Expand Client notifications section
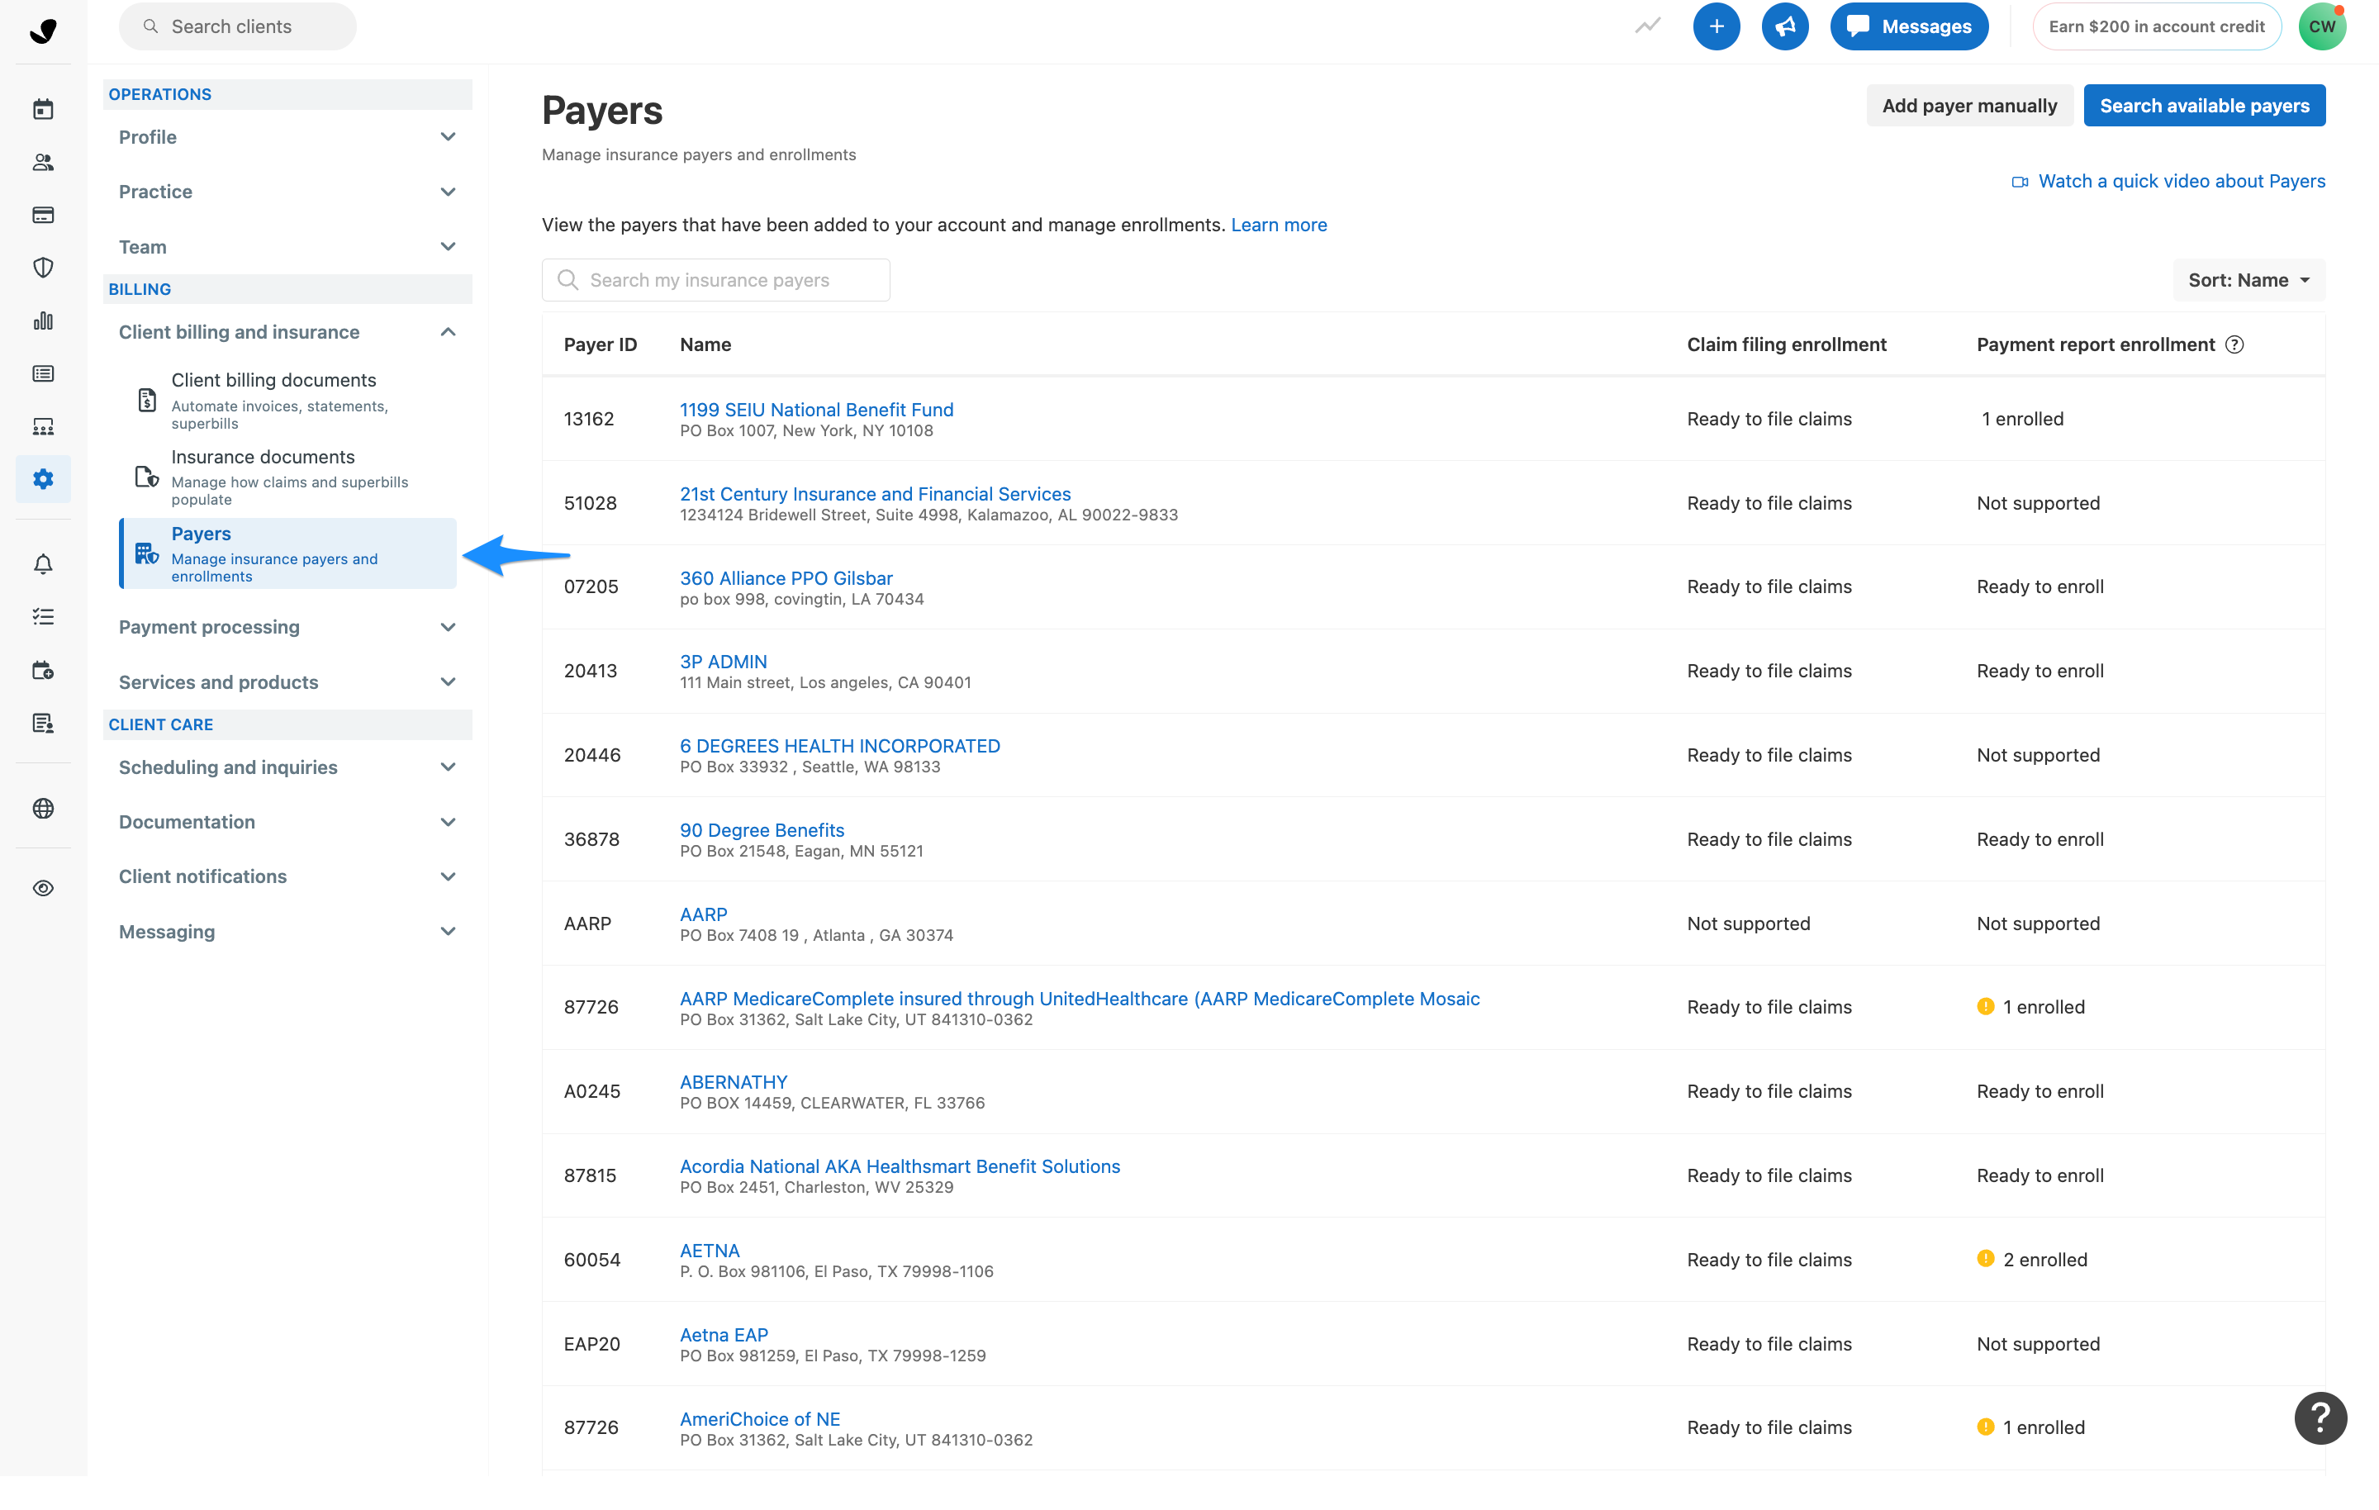Viewport: 2379px width, 1510px height. click(287, 876)
